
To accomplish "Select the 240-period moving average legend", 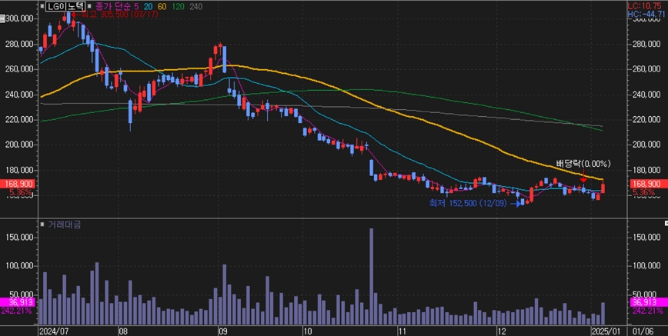I will [196, 6].
